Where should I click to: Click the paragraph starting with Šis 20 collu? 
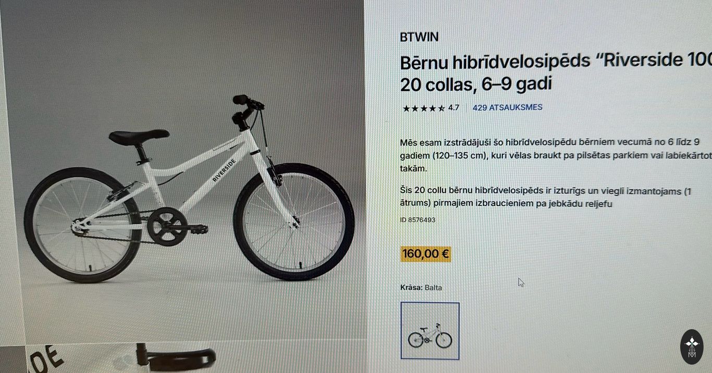click(x=546, y=197)
